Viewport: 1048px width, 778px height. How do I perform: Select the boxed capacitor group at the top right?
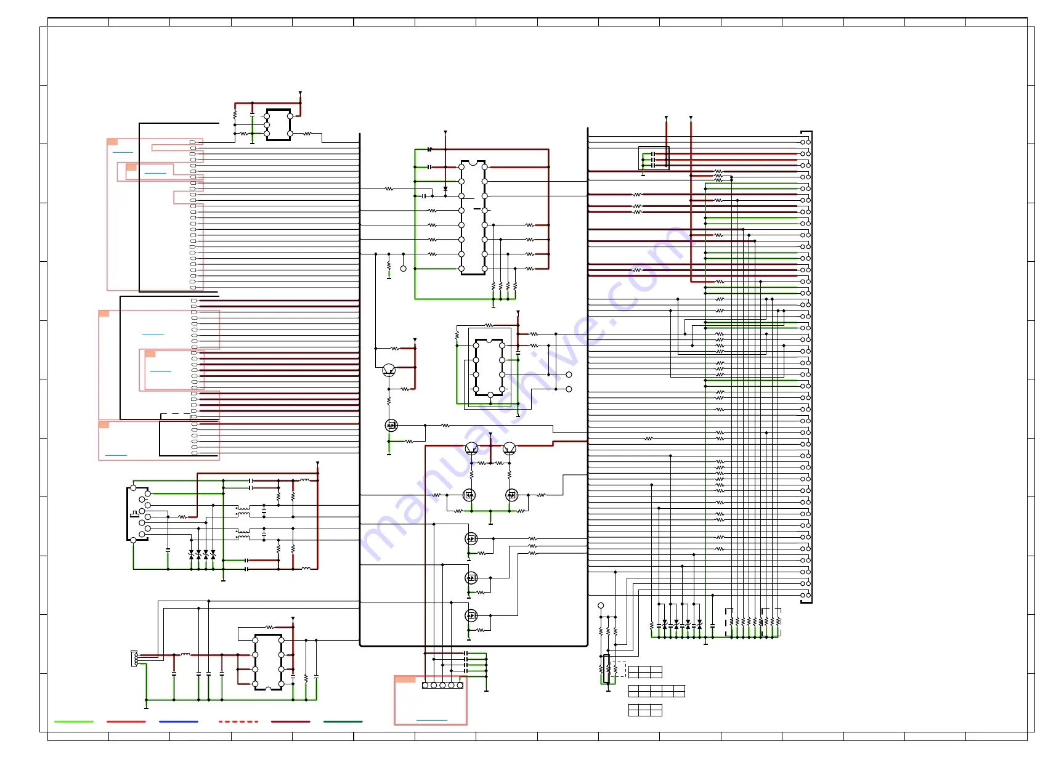654,158
